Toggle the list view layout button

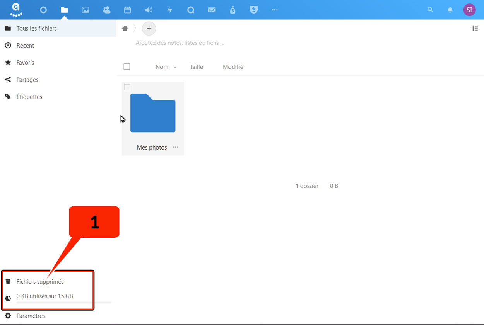tap(475, 28)
